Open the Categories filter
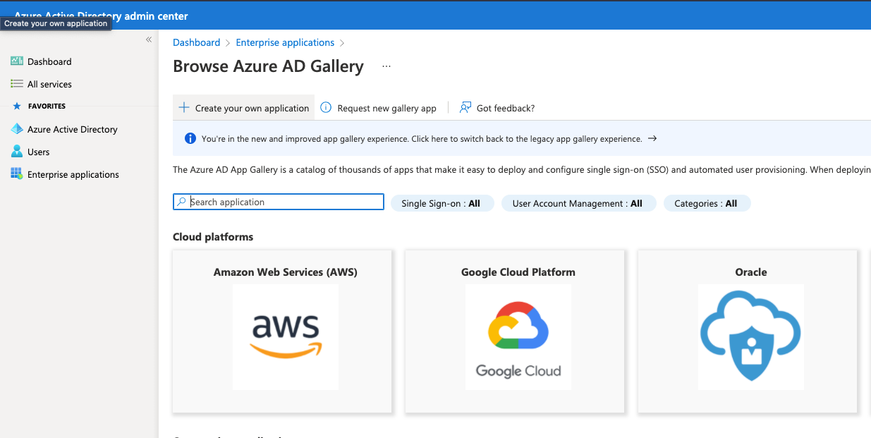Screen dimensions: 871x438 pyautogui.click(x=706, y=203)
